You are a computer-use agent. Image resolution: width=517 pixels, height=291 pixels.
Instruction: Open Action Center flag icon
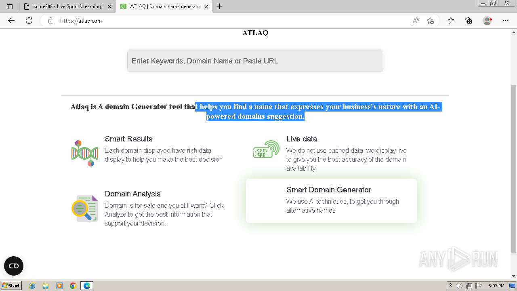click(478, 286)
